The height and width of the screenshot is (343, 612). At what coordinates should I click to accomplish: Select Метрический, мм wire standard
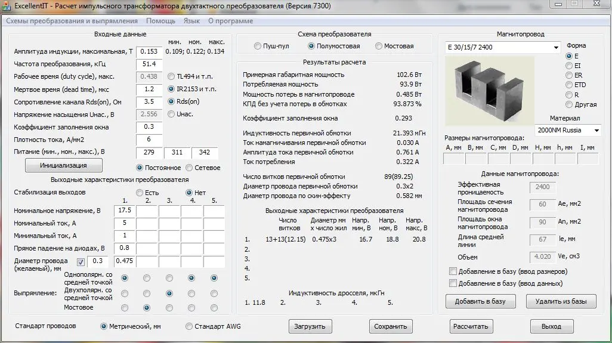131,327
